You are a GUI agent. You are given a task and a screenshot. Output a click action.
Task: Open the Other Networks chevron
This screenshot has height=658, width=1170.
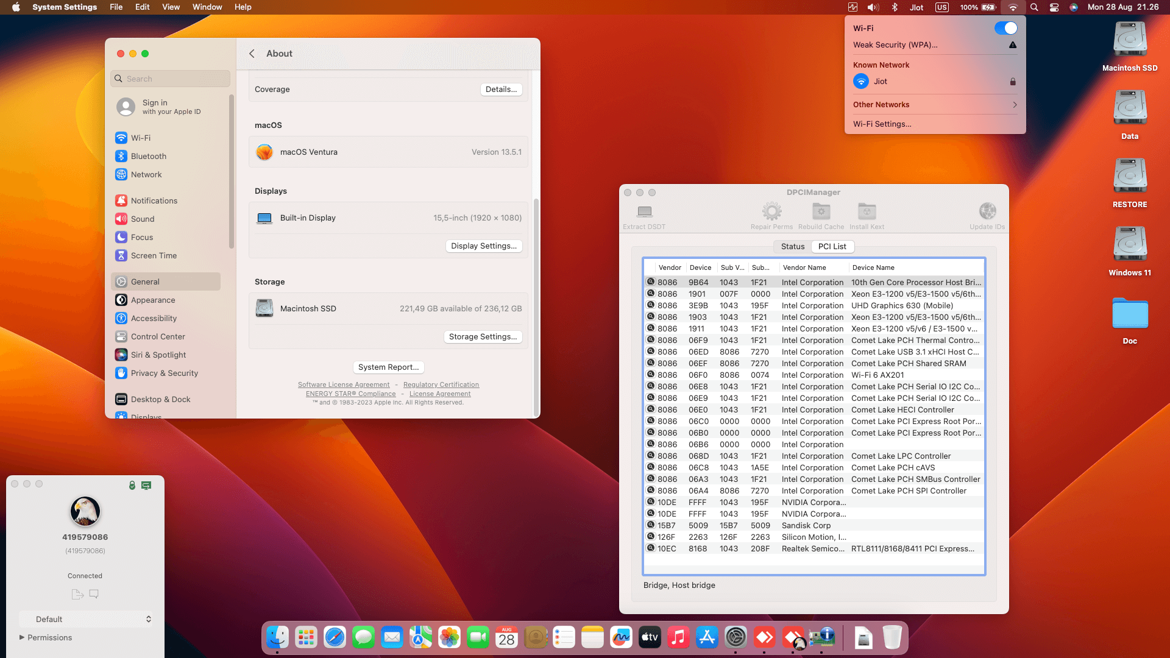1014,104
